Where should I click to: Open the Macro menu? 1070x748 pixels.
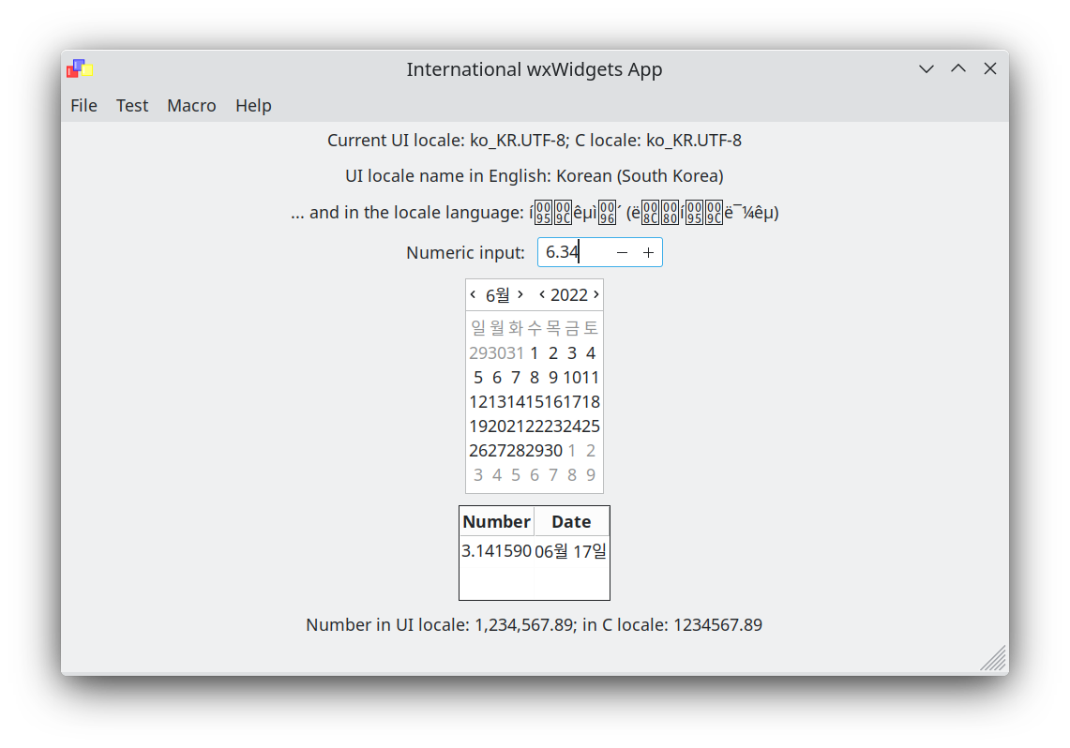click(x=191, y=106)
